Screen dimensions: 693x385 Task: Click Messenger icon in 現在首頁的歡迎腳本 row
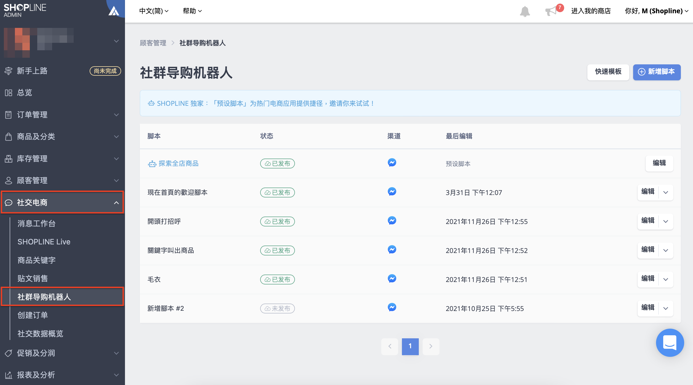(x=392, y=191)
